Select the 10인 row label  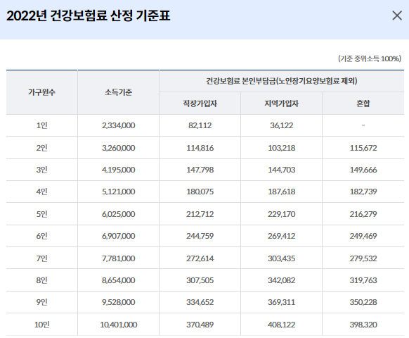coord(41,325)
